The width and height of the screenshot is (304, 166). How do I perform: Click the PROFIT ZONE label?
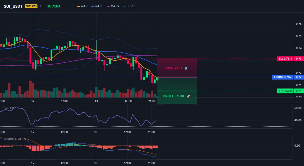coord(174,96)
